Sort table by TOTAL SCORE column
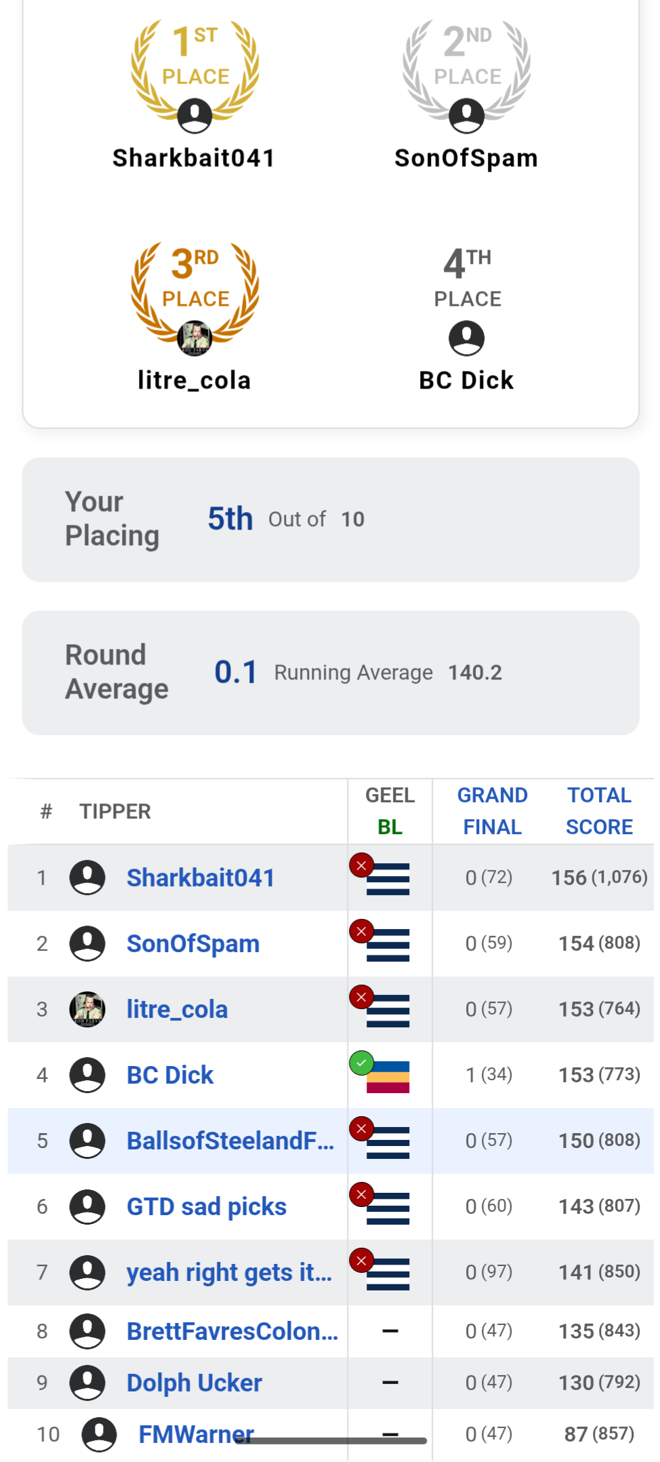660x1462 pixels. pos(599,811)
